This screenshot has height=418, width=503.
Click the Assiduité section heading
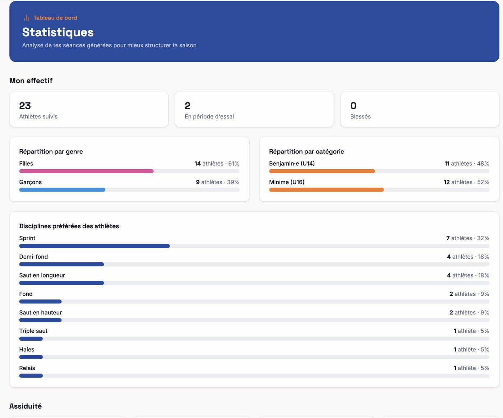point(26,406)
